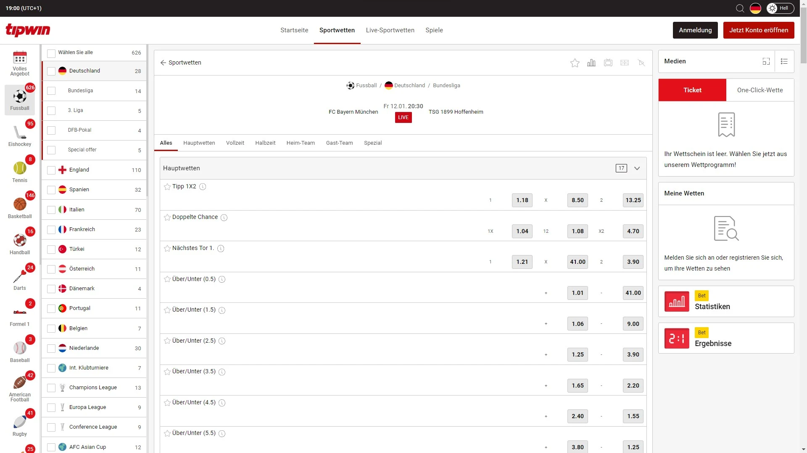Expand the Medien panel to fullscreen
Image resolution: width=807 pixels, height=453 pixels.
point(766,61)
